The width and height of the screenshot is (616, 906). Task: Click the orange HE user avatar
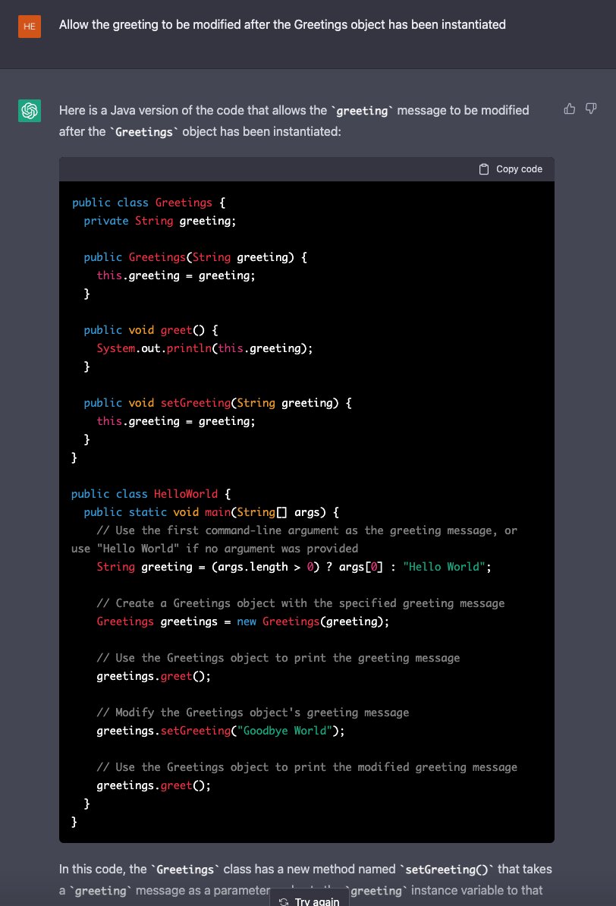tap(30, 26)
